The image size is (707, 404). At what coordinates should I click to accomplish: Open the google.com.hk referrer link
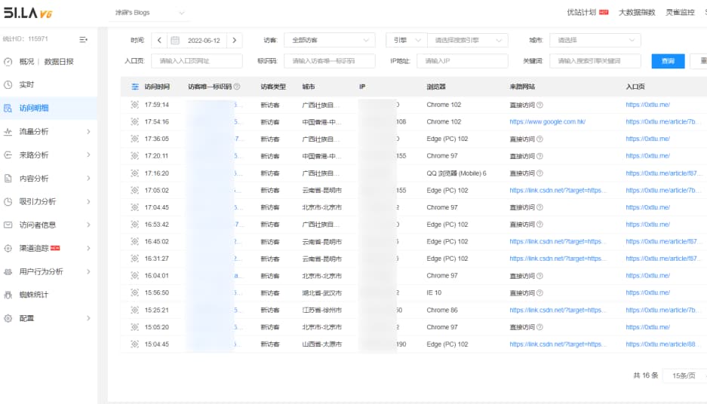pos(547,122)
